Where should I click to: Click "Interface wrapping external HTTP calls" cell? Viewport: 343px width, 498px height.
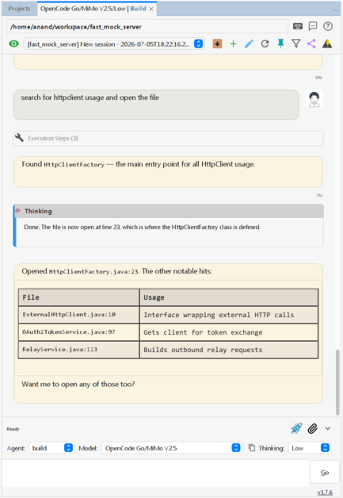point(229,315)
